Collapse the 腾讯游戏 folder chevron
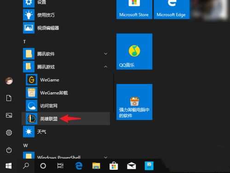Image resolution: width=230 pixels, height=173 pixels. coord(106,66)
